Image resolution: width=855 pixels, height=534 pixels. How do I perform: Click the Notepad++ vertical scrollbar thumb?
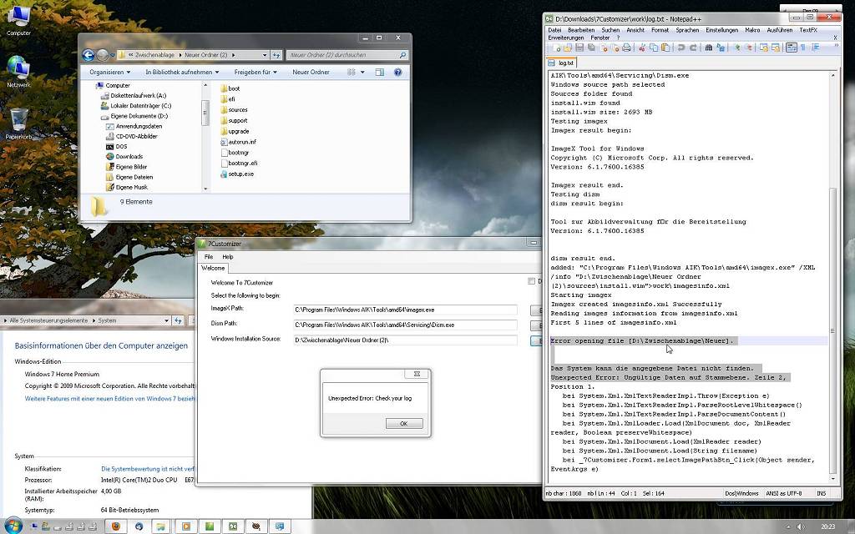click(x=832, y=330)
